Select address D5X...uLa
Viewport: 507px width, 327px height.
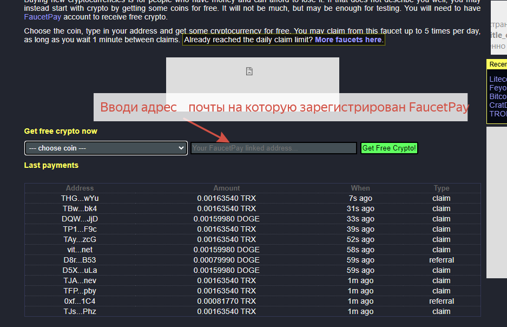tap(80, 270)
